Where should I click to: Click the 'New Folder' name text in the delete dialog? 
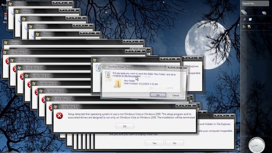129,81
